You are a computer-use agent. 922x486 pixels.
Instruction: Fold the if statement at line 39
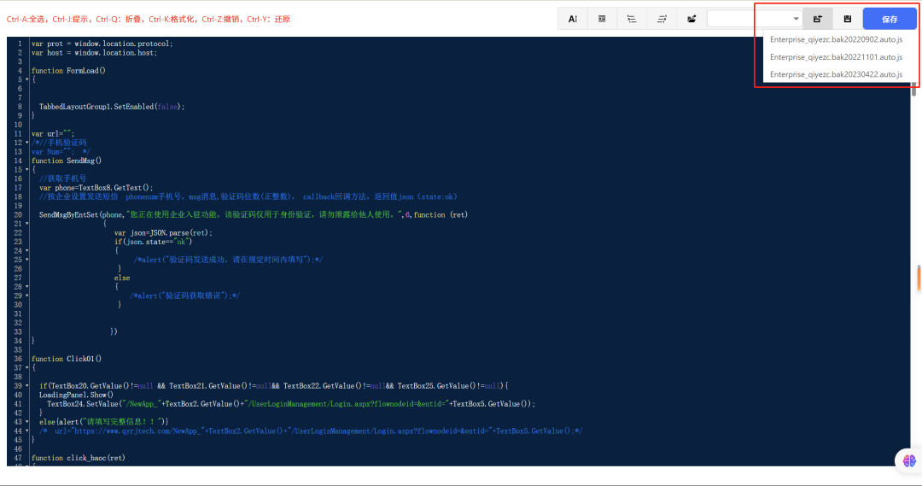[x=27, y=386]
